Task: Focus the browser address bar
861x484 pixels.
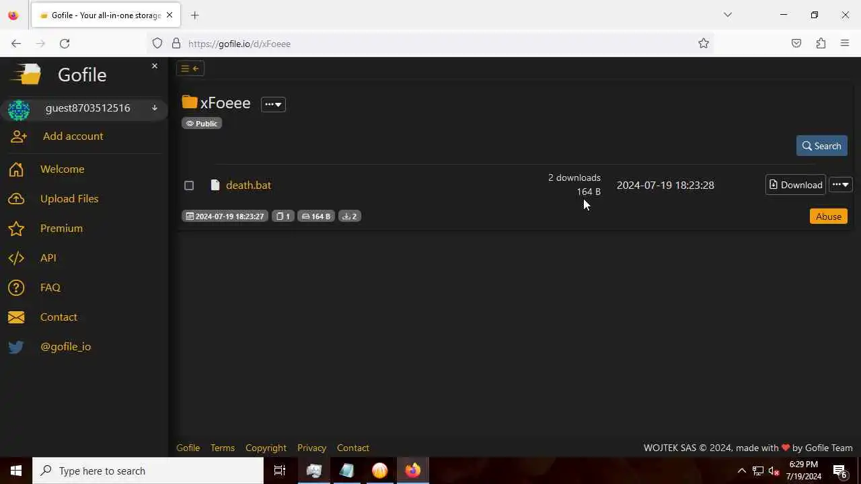Action: pyautogui.click(x=430, y=44)
